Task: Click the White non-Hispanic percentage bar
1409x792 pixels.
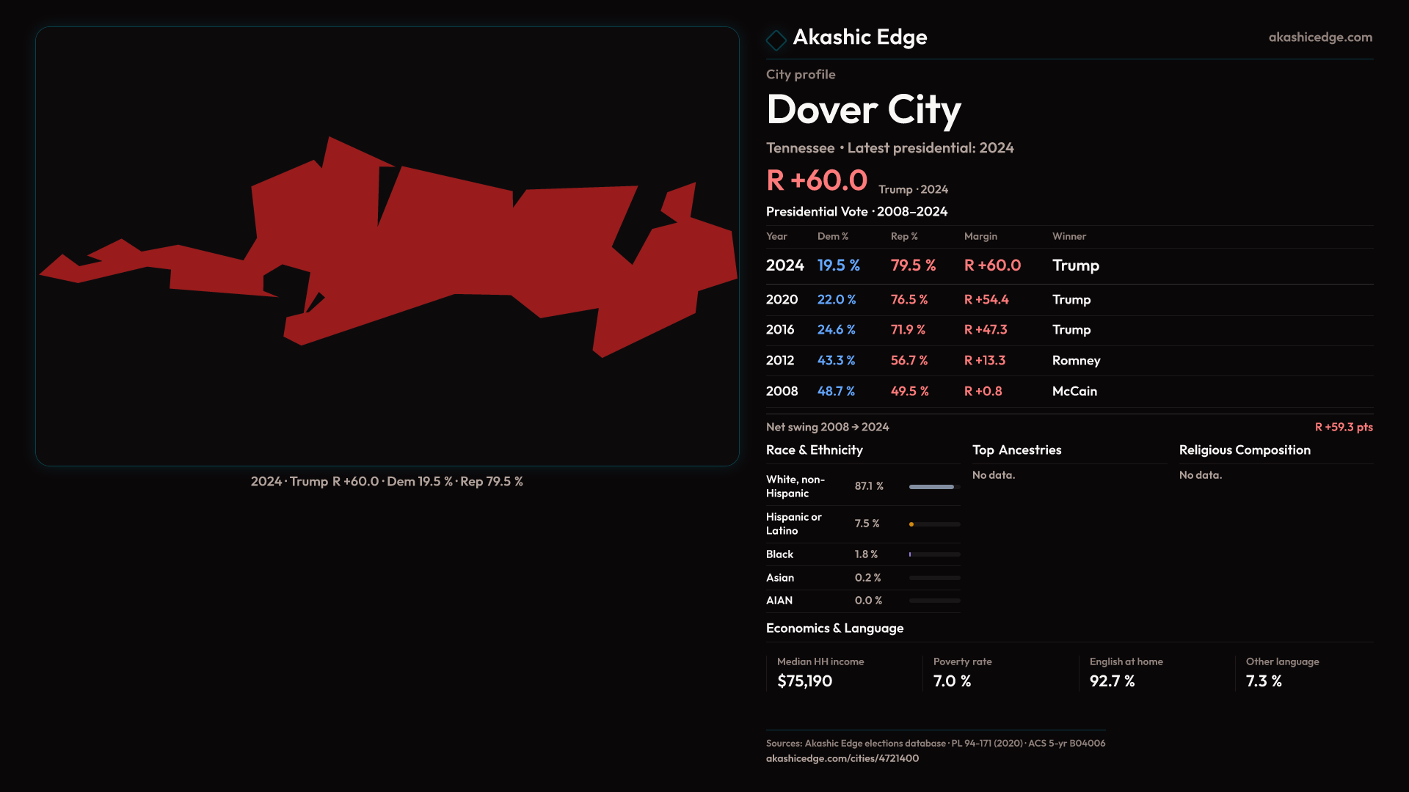Action: [x=933, y=487]
